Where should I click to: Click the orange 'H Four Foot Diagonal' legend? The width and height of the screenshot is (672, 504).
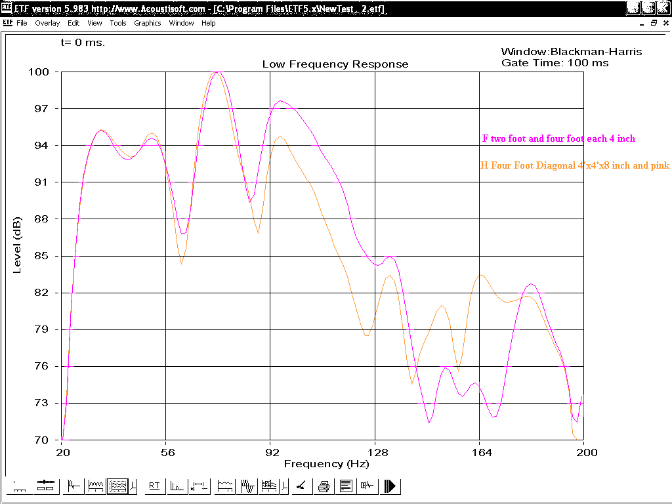(x=575, y=166)
